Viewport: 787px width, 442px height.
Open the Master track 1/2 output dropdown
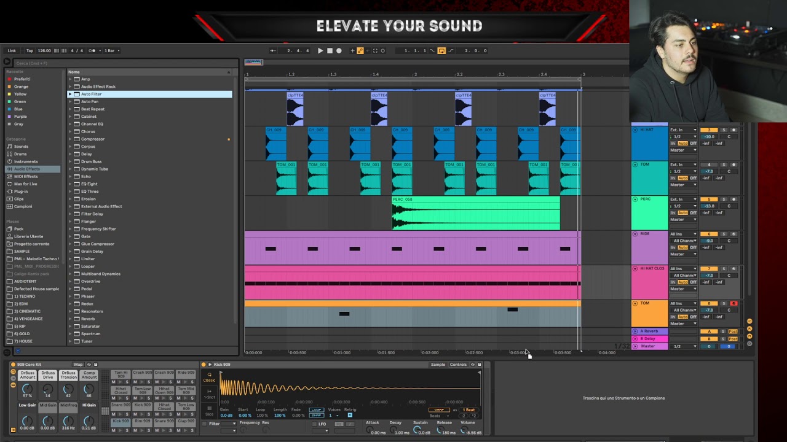[684, 346]
